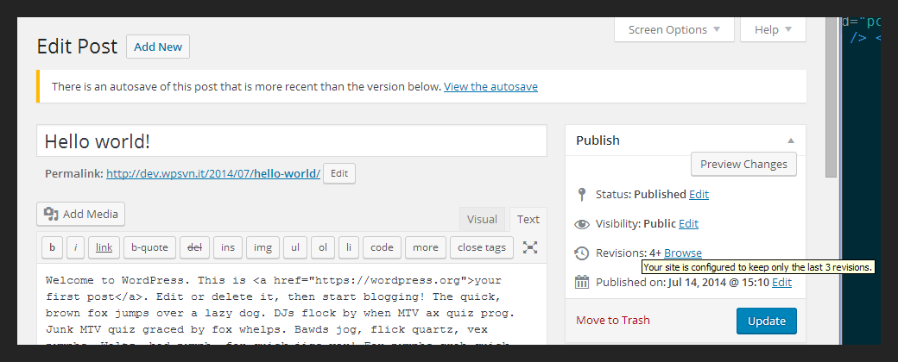Insert bold tag with b button
This screenshot has width=898, height=362.
tap(52, 247)
